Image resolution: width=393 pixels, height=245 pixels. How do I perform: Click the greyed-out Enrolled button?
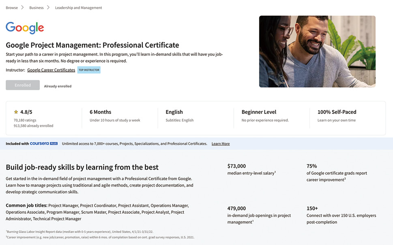[x=23, y=85]
